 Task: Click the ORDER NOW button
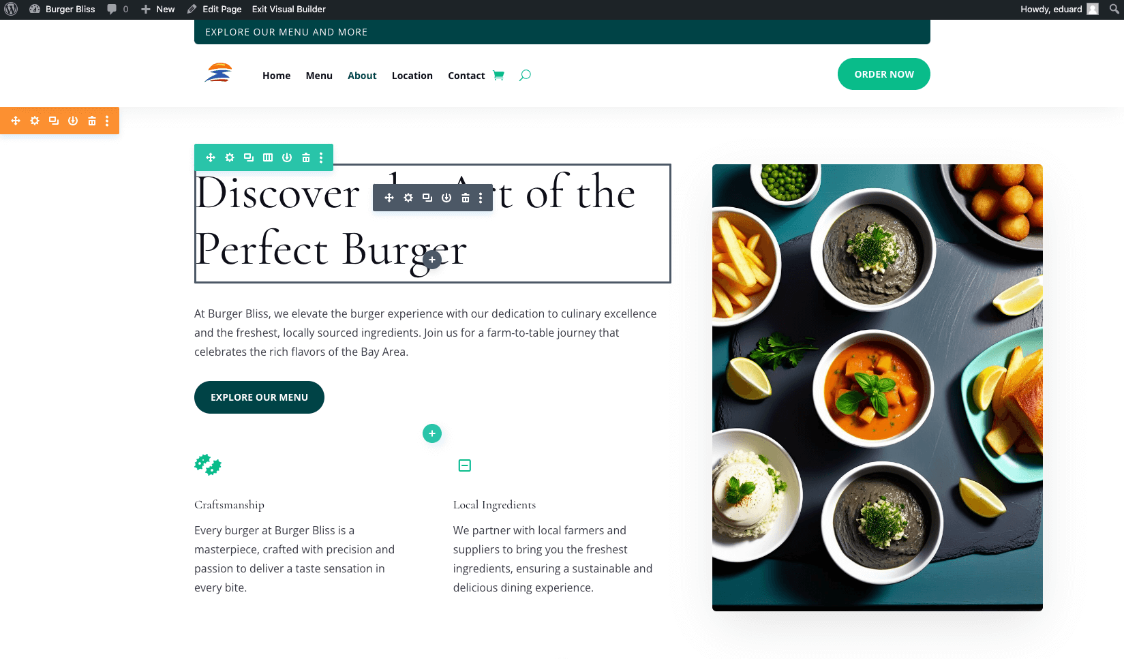pyautogui.click(x=884, y=74)
